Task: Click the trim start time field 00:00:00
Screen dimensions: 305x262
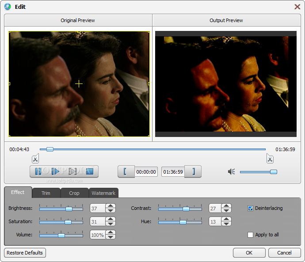Action: (146, 172)
